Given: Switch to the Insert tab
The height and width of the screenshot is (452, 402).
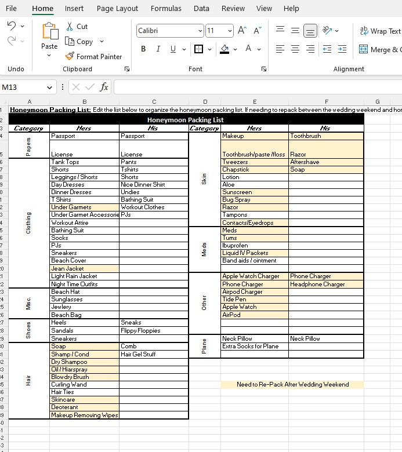Looking at the screenshot, I should point(74,8).
